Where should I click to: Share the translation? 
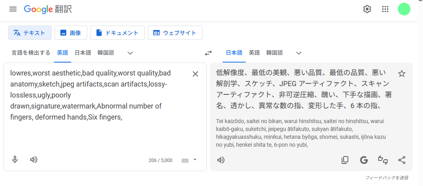pyautogui.click(x=401, y=160)
